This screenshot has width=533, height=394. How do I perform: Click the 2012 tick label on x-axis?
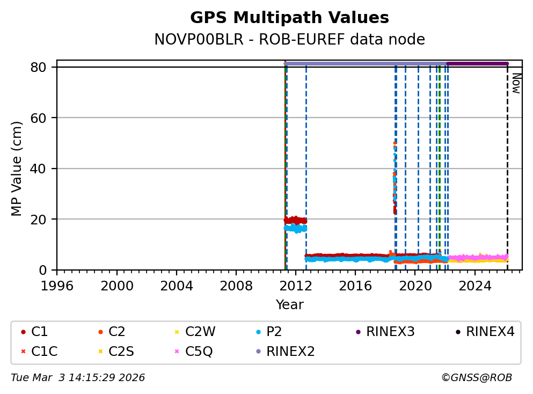coord(296,286)
